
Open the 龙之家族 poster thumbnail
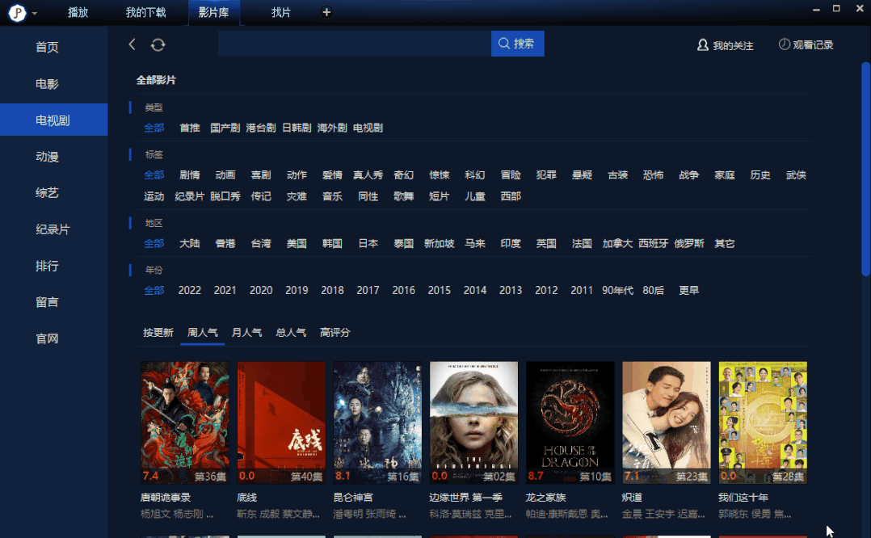click(x=570, y=422)
